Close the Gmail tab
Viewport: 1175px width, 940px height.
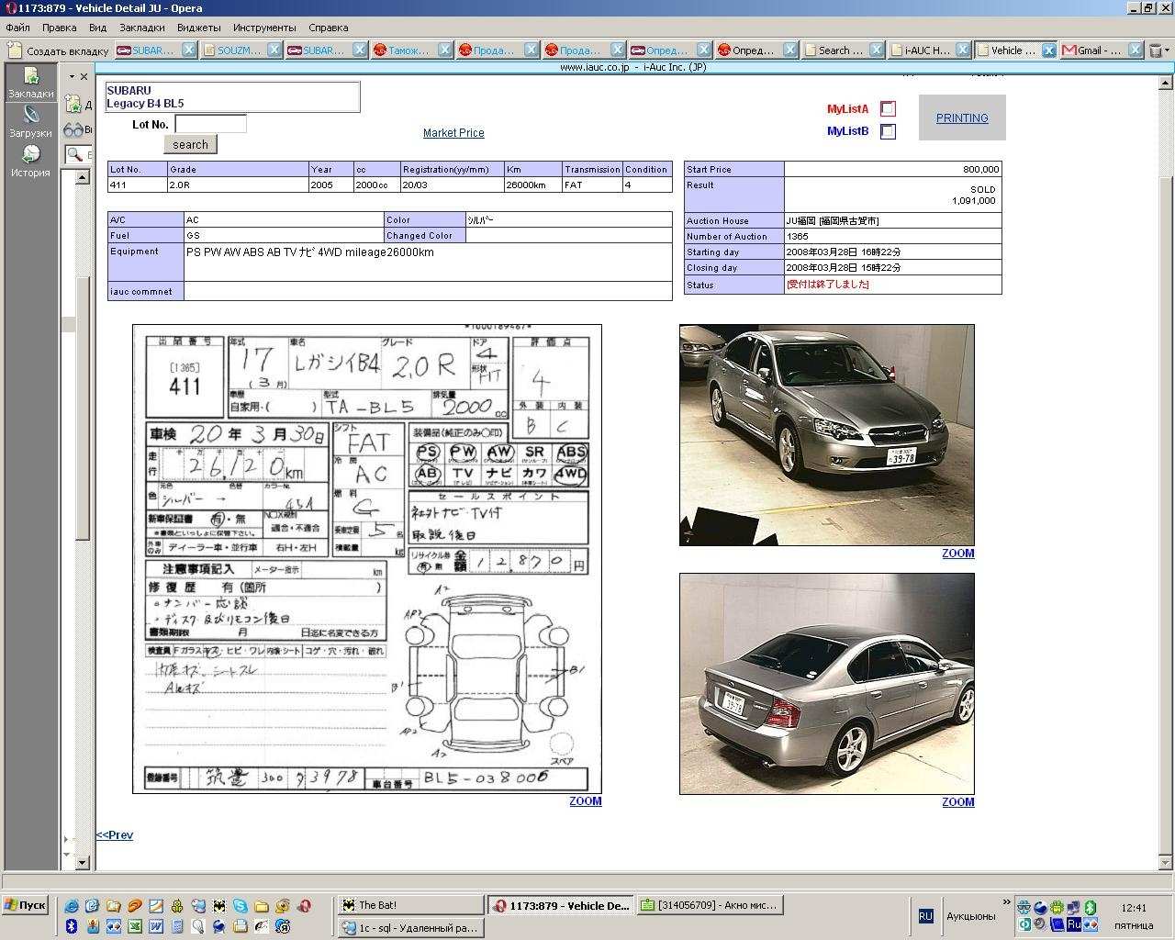pyautogui.click(x=1136, y=50)
